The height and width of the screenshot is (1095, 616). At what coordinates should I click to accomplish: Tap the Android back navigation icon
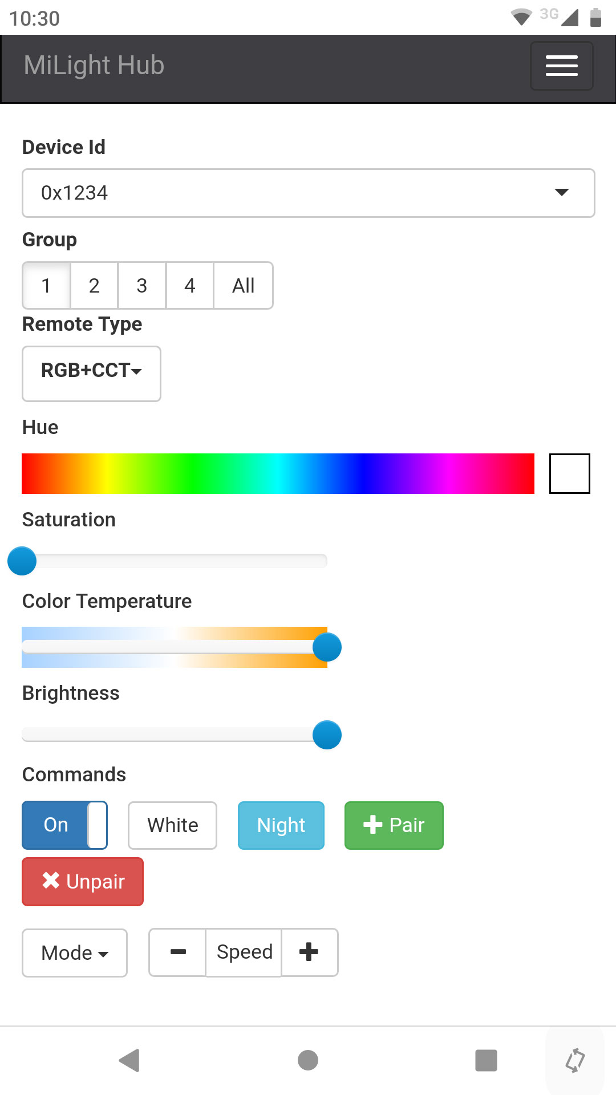coord(130,1060)
